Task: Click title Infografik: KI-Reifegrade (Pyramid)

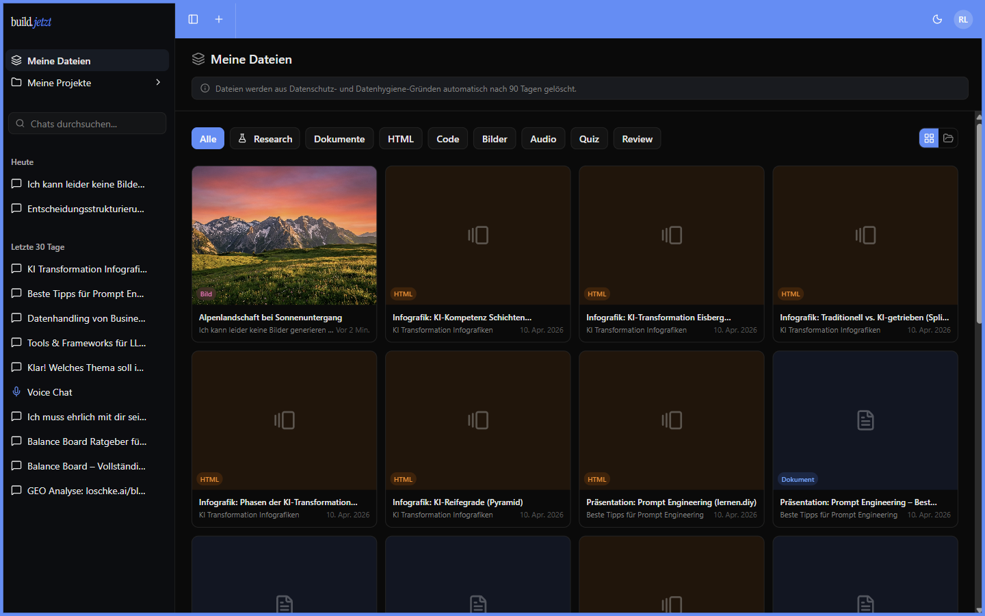Action: (x=458, y=502)
